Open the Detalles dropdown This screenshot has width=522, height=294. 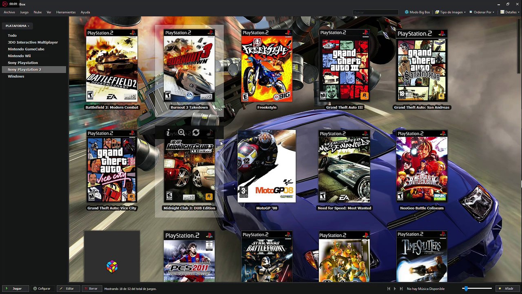(x=510, y=12)
